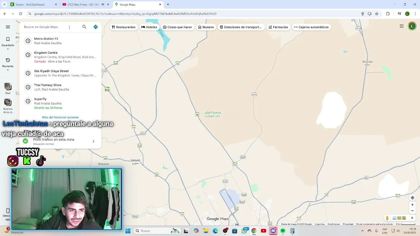The height and width of the screenshot is (236, 420).
Task: Open the Google apps grid
Action: pos(402,26)
